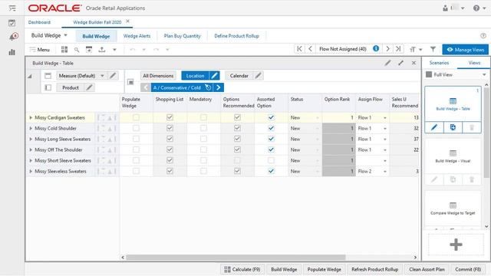
Task: Click the Calculate (F9) button
Action: click(242, 269)
